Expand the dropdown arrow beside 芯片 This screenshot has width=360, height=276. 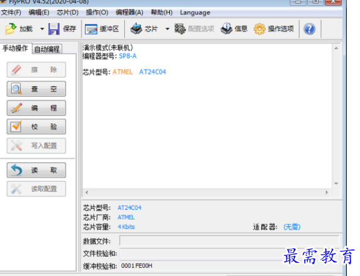(x=167, y=29)
